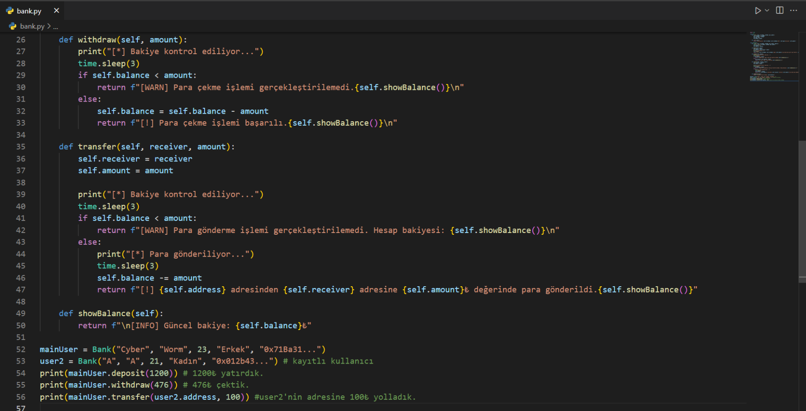Open the bank.py breadcrumb item
The height and width of the screenshot is (411, 806).
(32, 26)
